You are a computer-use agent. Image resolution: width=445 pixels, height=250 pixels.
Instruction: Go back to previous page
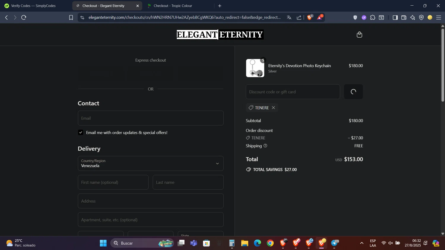click(6, 17)
